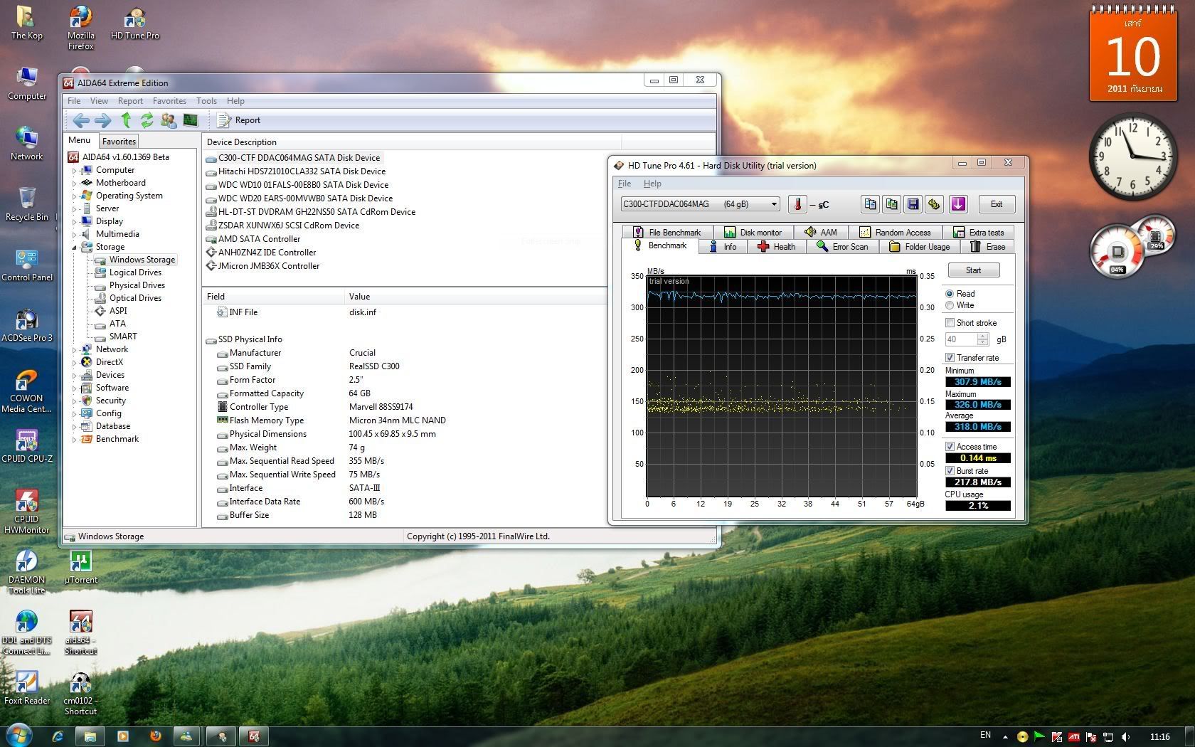This screenshot has height=747, width=1195.
Task: Click the taskbar volume icon
Action: point(1126,736)
